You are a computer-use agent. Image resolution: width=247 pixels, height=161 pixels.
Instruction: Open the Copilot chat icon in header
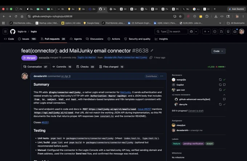coord(191,31)
